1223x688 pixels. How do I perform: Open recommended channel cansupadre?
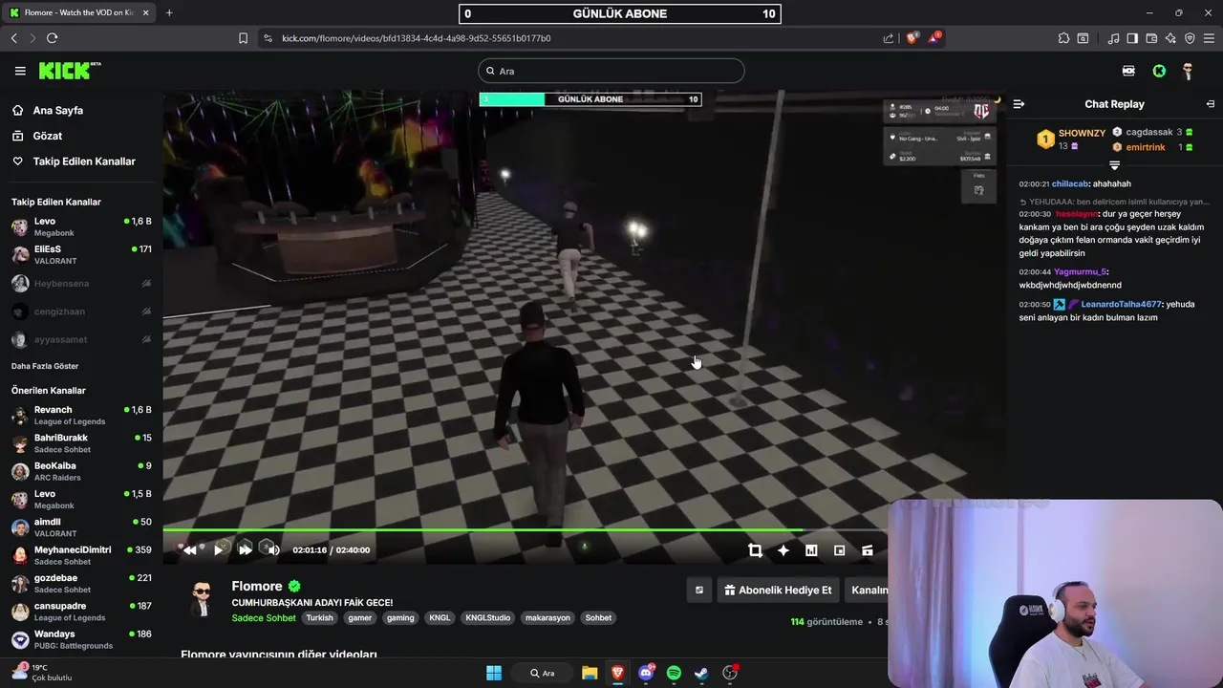pyautogui.click(x=81, y=612)
